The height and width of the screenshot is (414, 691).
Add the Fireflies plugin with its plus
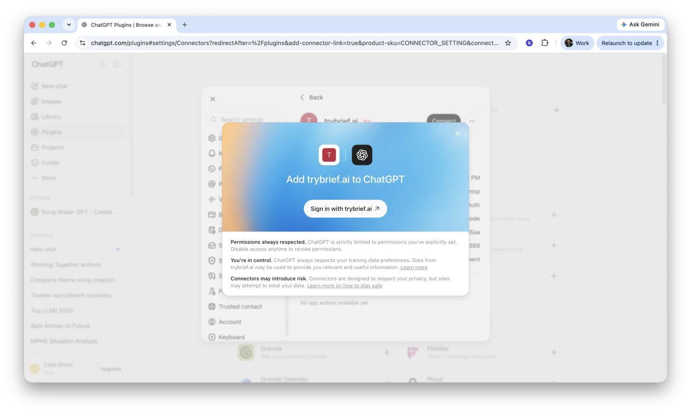coord(554,352)
